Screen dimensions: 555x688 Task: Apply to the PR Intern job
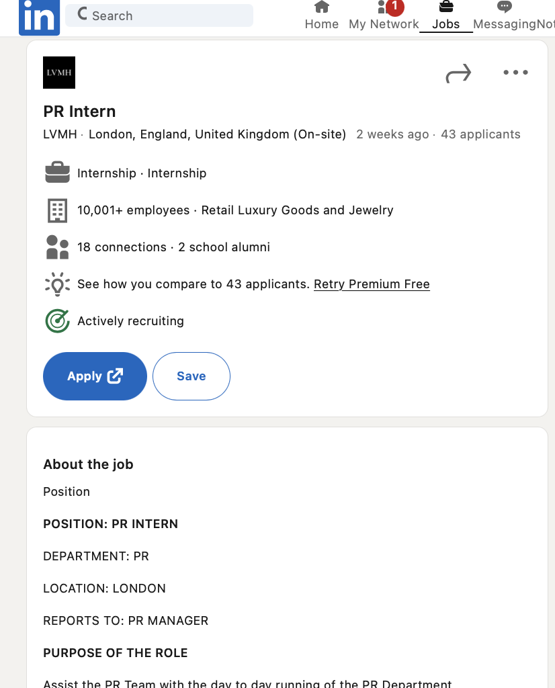(x=95, y=376)
